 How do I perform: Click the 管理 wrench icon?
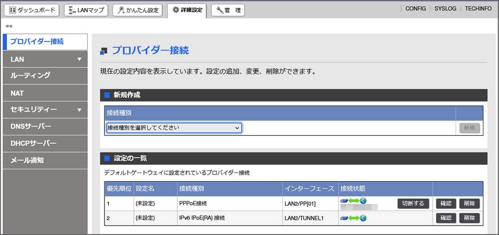point(220,10)
